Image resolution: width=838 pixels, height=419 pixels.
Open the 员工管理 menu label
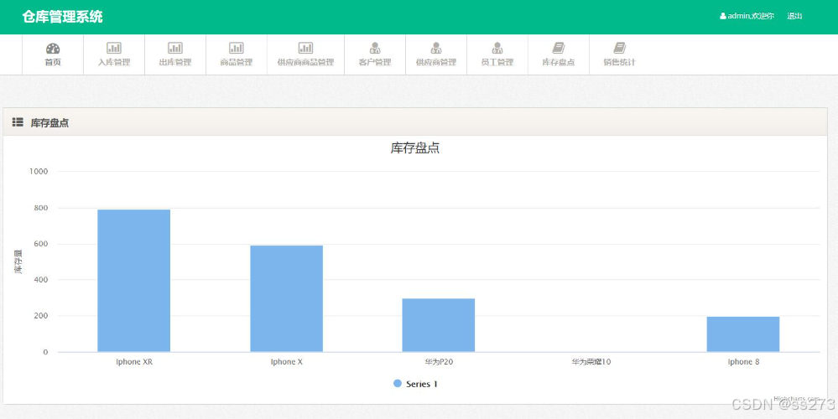tap(497, 63)
